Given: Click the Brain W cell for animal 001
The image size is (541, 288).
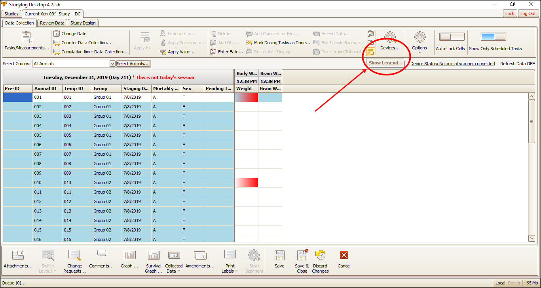Looking at the screenshot, I should click(x=270, y=97).
